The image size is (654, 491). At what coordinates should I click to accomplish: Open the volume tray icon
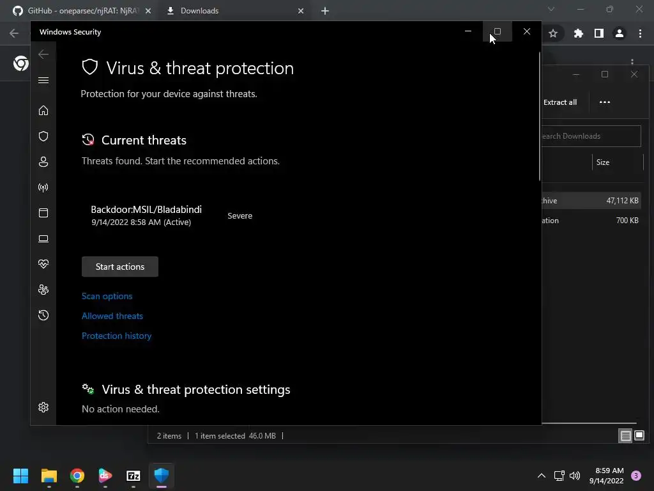(x=575, y=476)
